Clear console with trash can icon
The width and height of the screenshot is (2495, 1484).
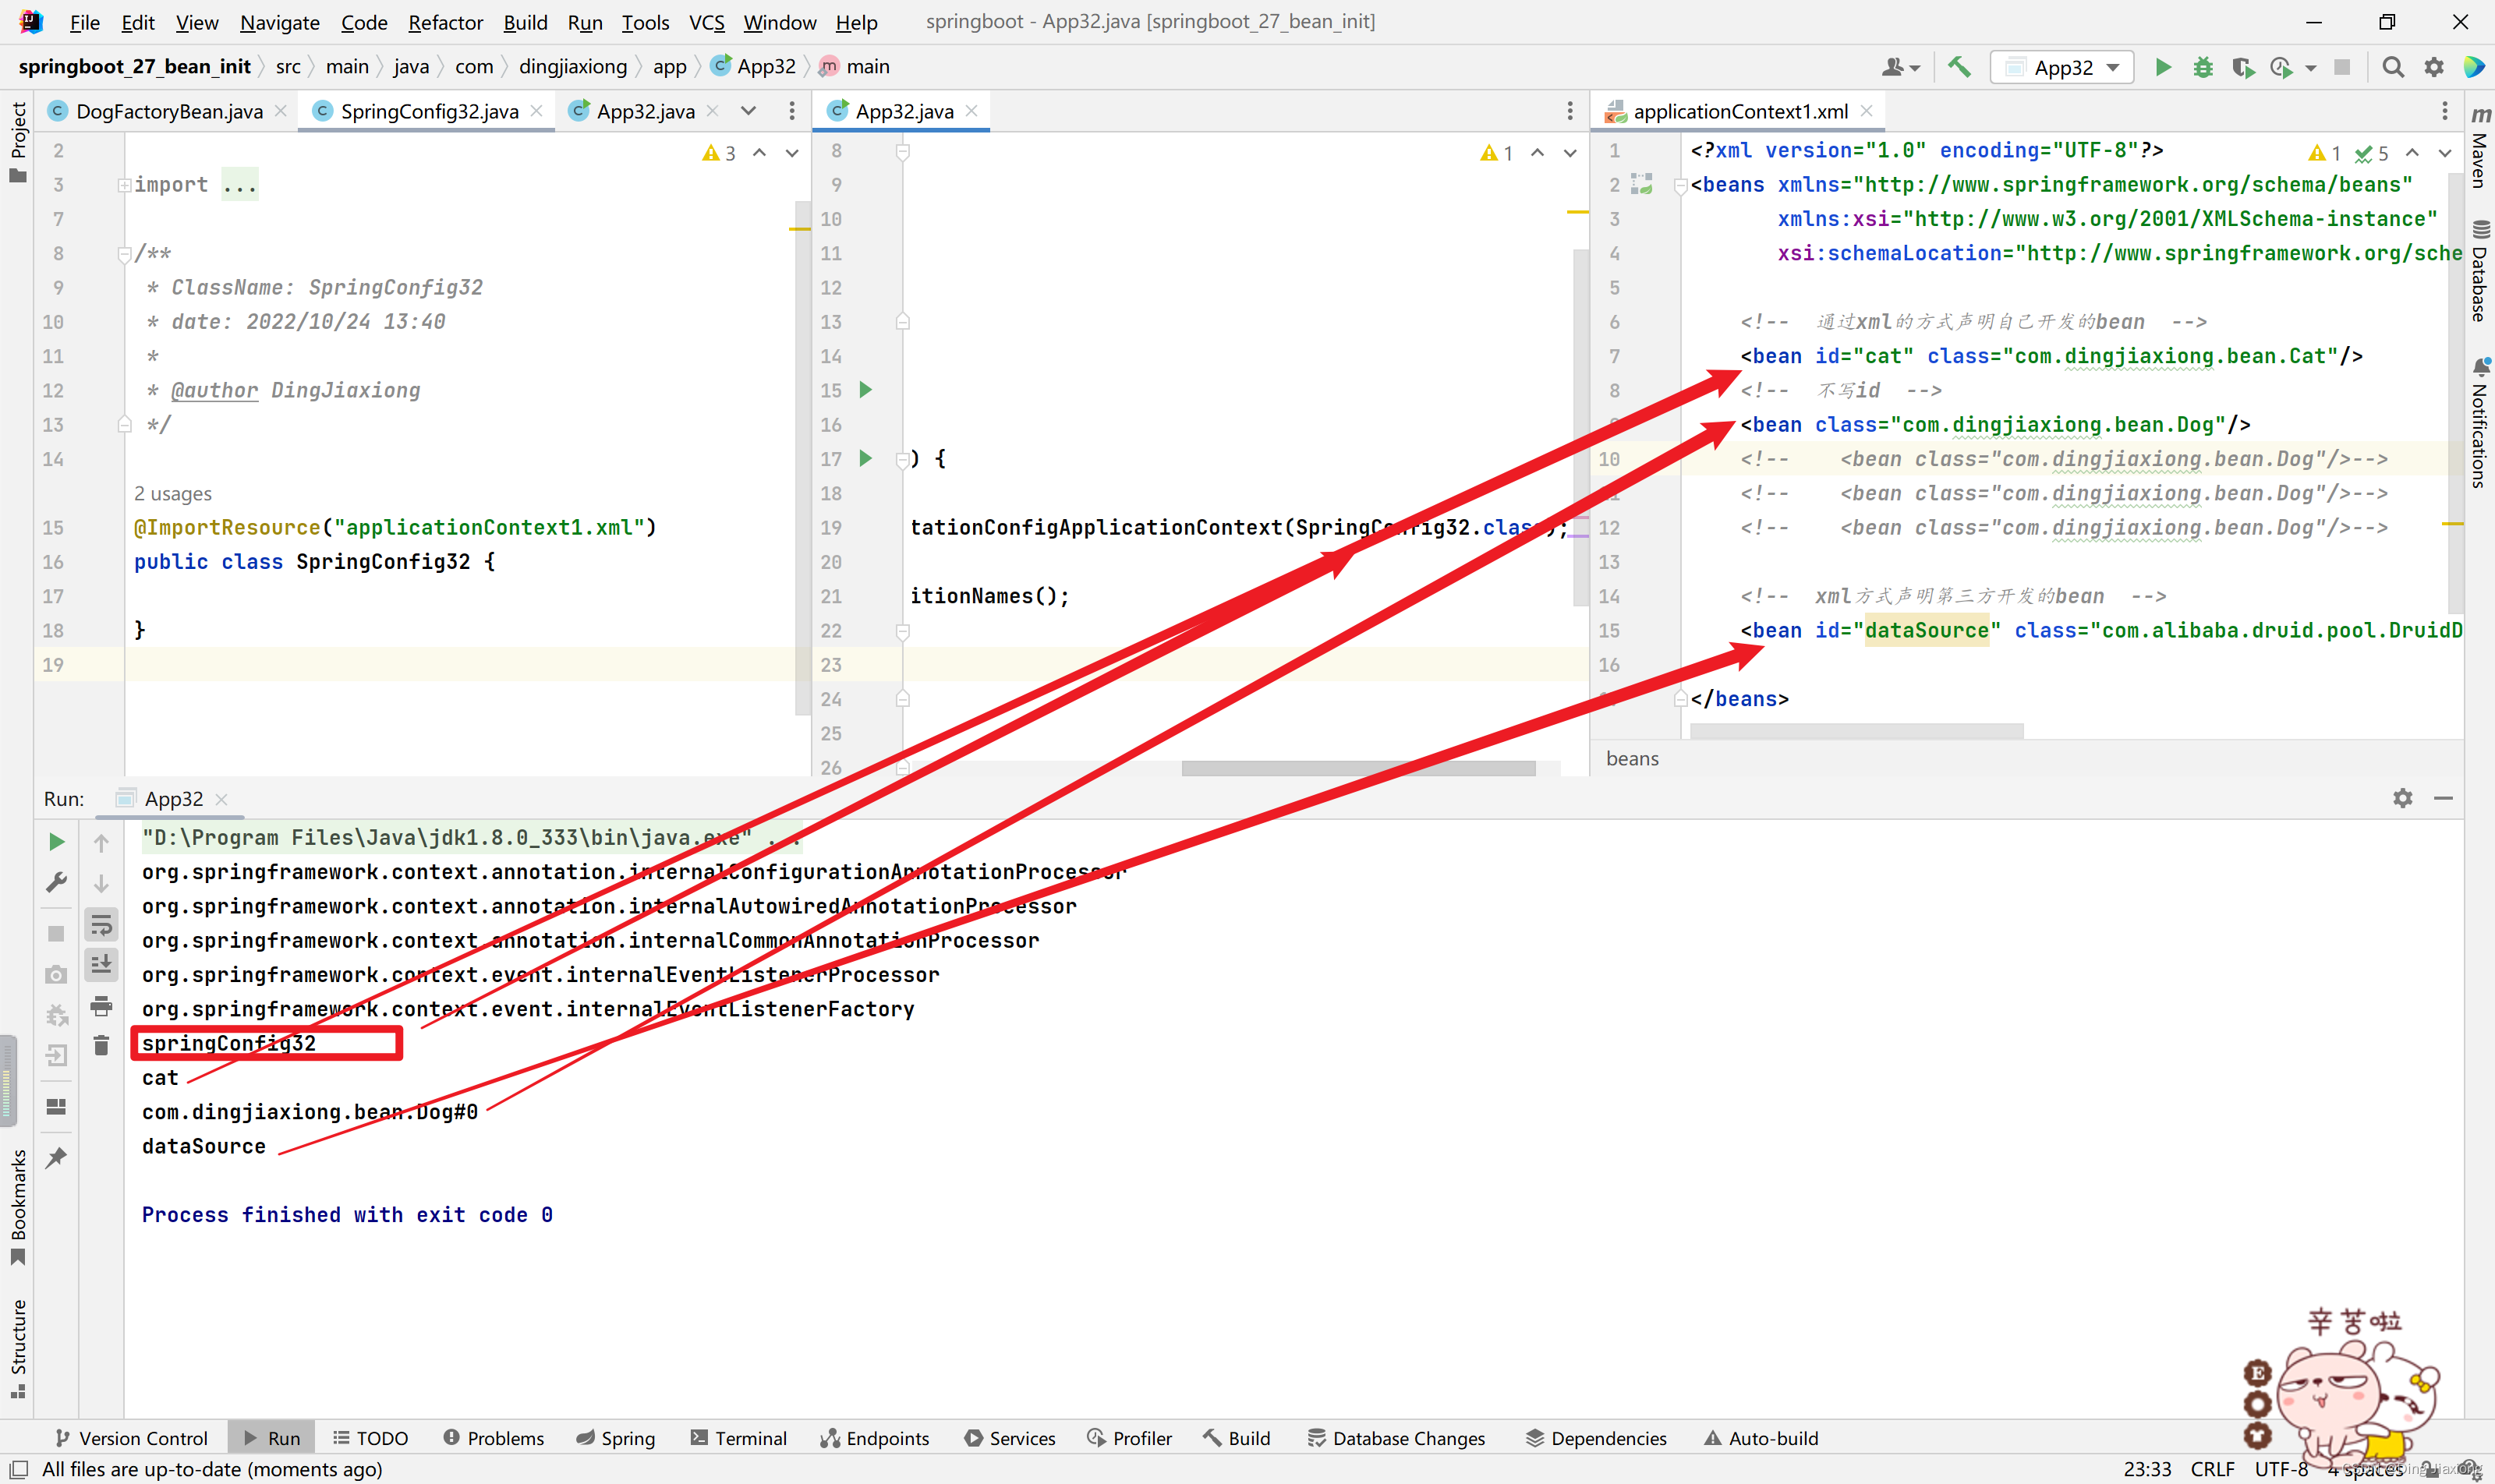click(x=101, y=1046)
